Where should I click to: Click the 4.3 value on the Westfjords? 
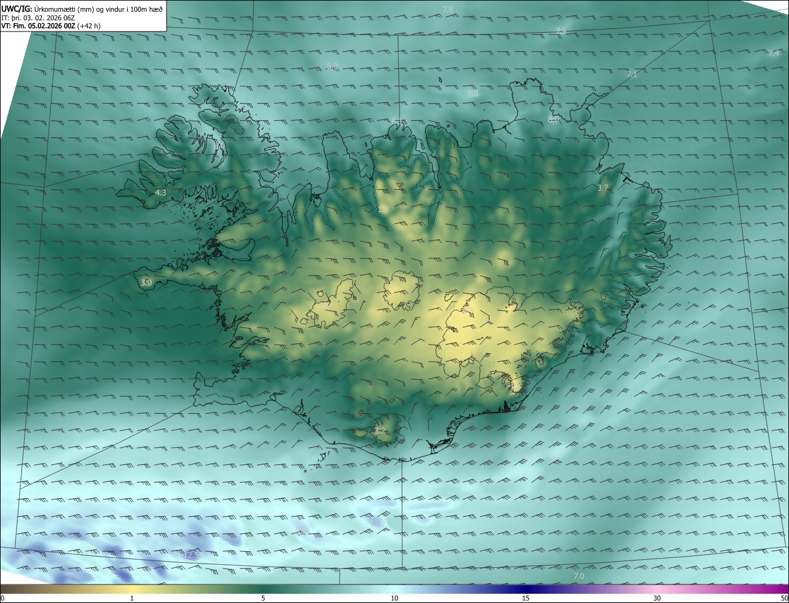[x=161, y=192]
